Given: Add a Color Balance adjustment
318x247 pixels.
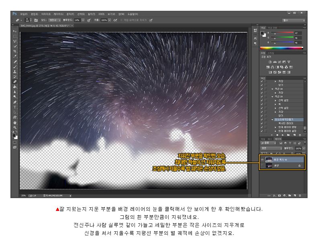Looking at the screenshot, I should tap(272, 67).
